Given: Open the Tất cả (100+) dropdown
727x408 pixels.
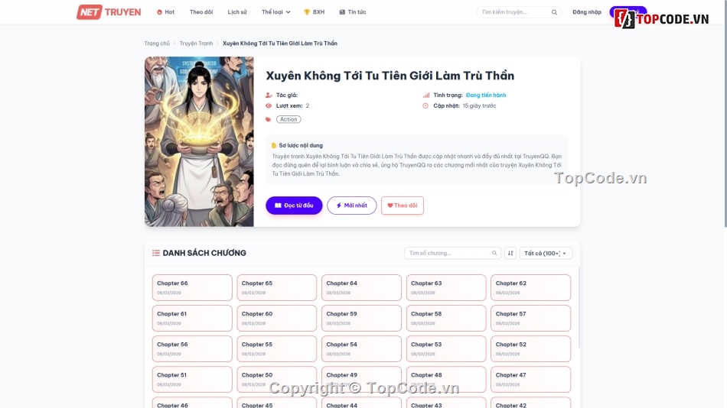Looking at the screenshot, I should tap(545, 253).
